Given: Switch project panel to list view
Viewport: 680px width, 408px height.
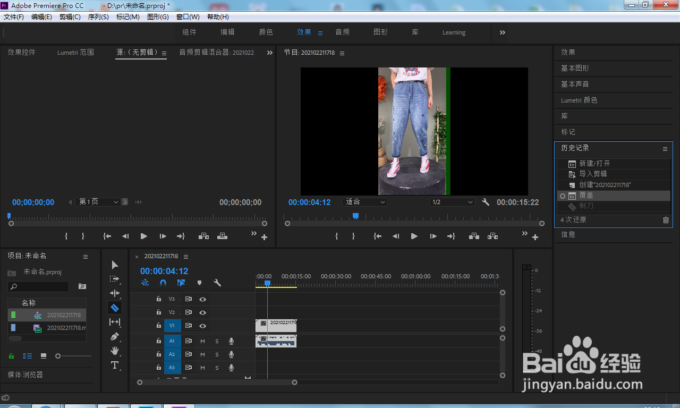Looking at the screenshot, I should click(27, 356).
